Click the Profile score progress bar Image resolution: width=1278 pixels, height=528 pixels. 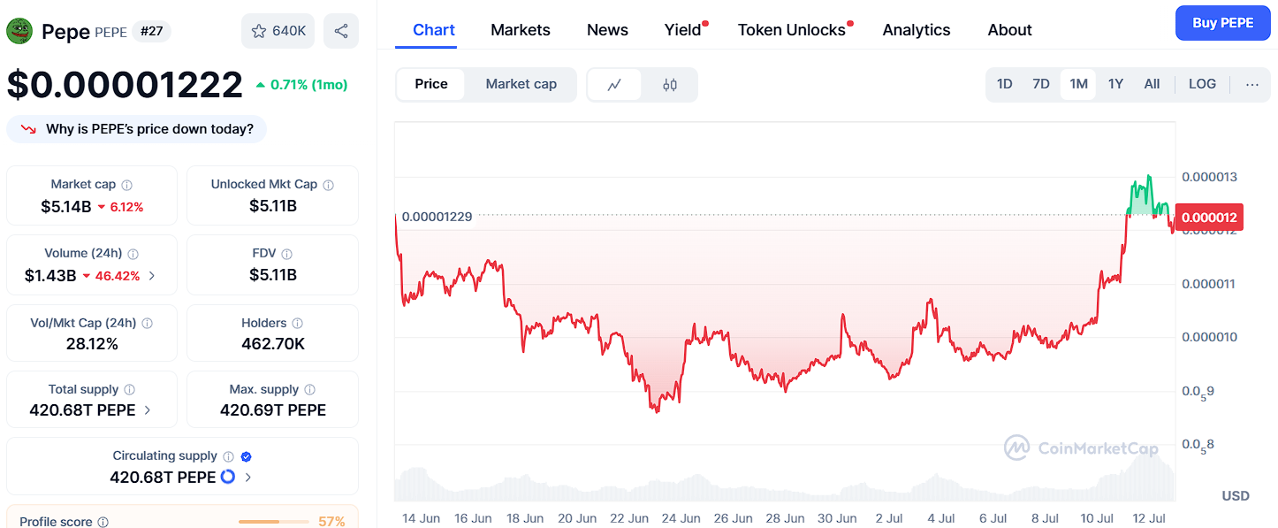(x=274, y=522)
